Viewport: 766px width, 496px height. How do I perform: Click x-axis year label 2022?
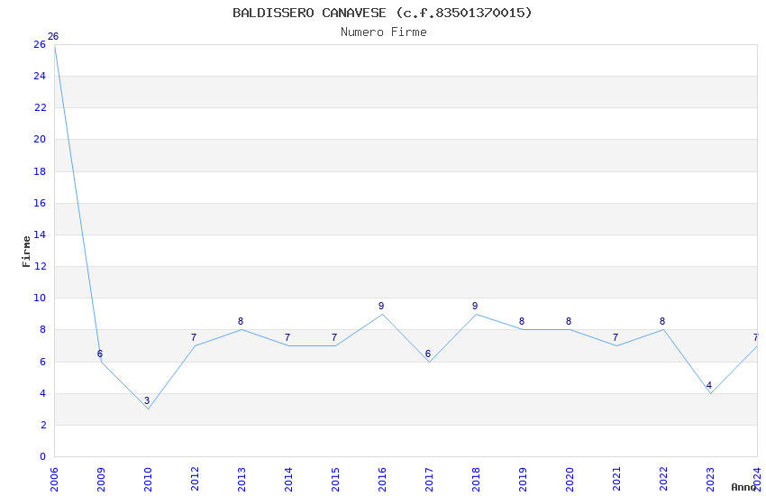point(663,480)
